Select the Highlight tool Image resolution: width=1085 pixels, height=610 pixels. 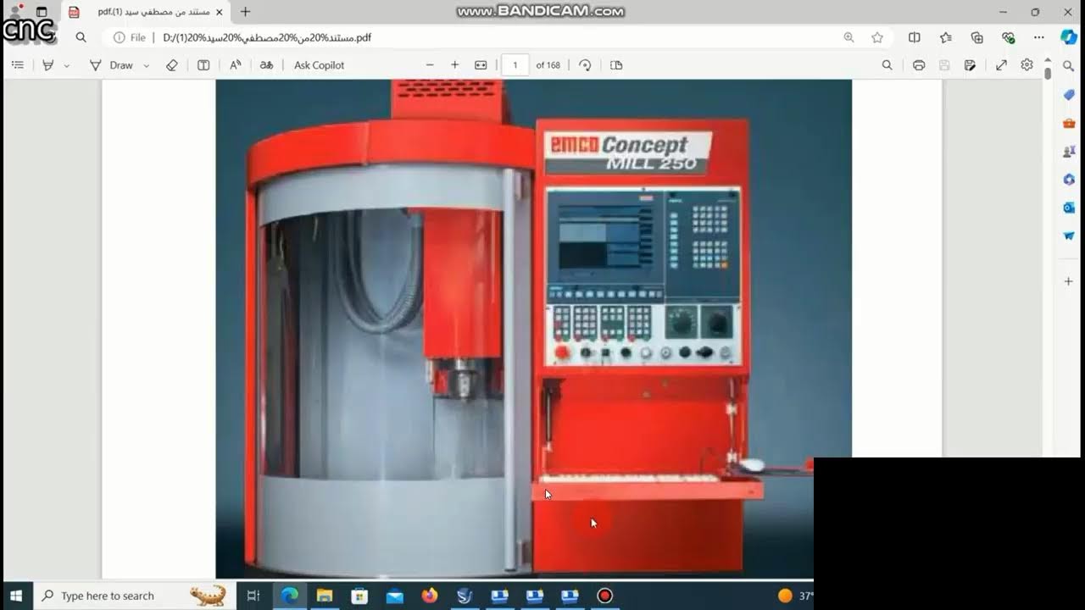pos(48,65)
